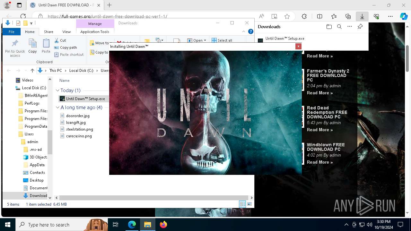The image size is (411, 231).
Task: Close the Installing Until Dawn window
Action: pos(298,46)
